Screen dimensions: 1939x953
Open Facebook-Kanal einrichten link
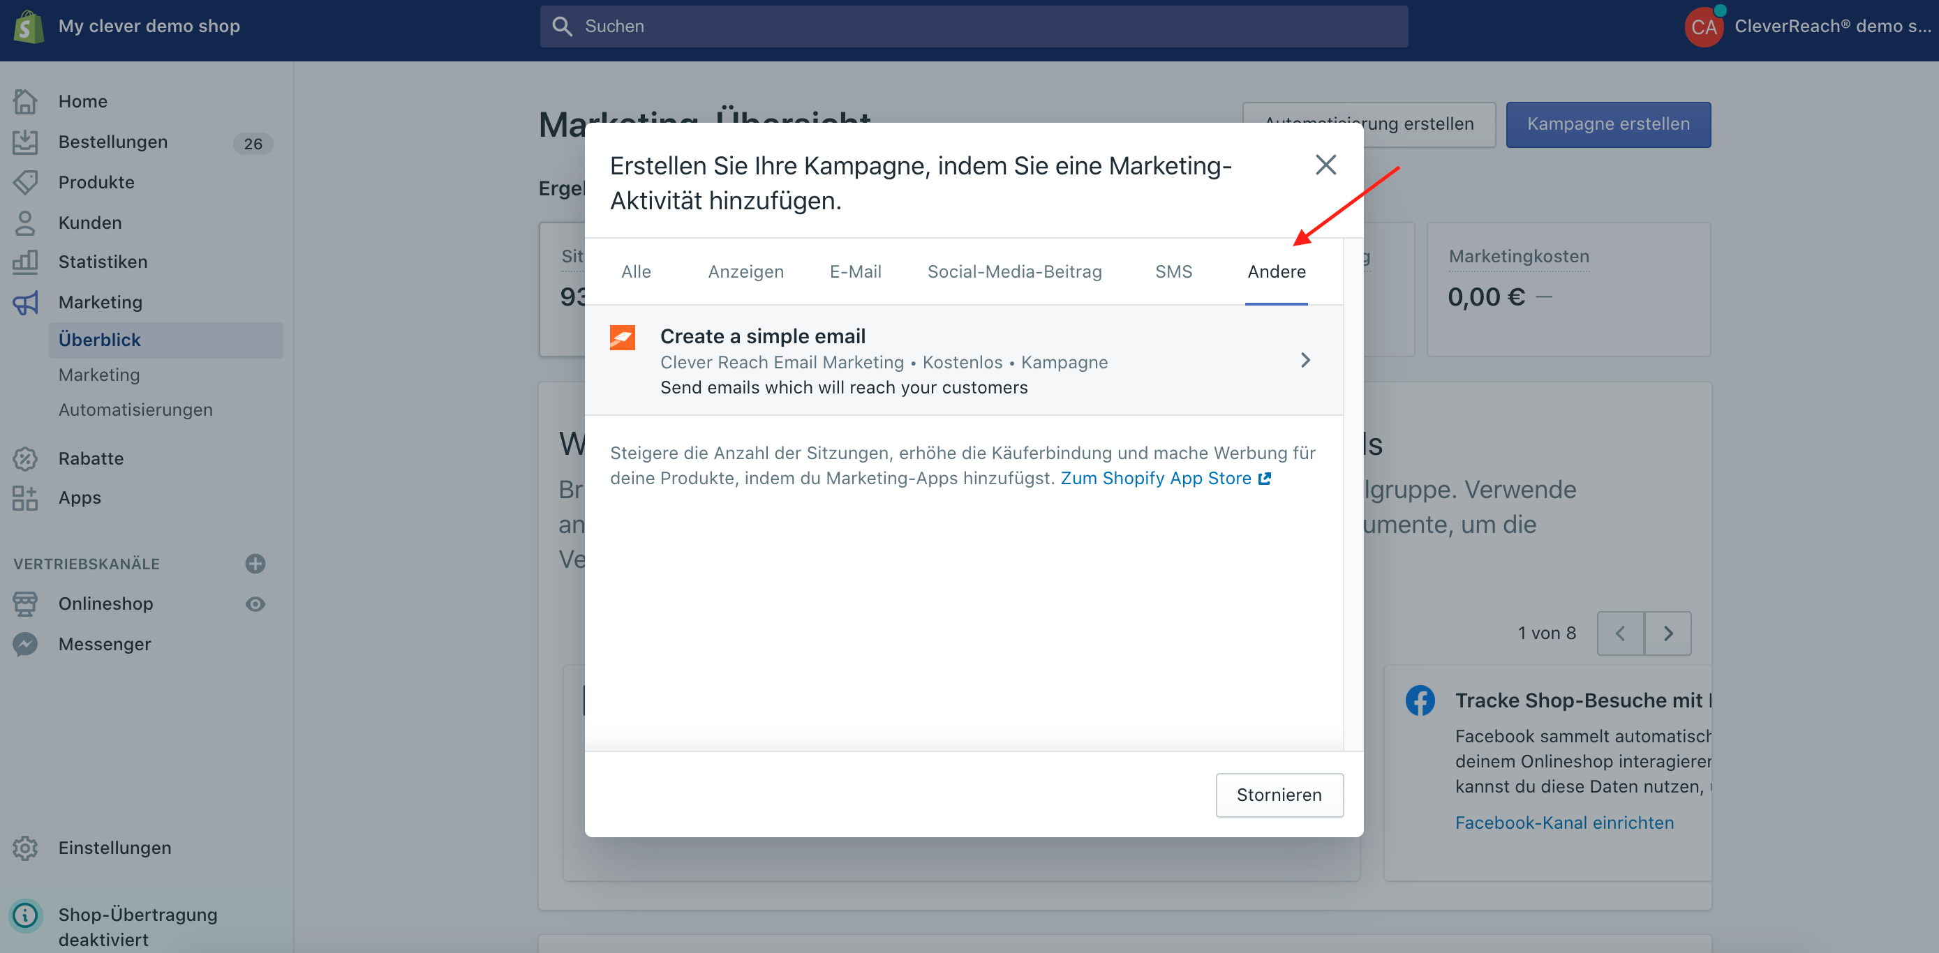(x=1564, y=823)
